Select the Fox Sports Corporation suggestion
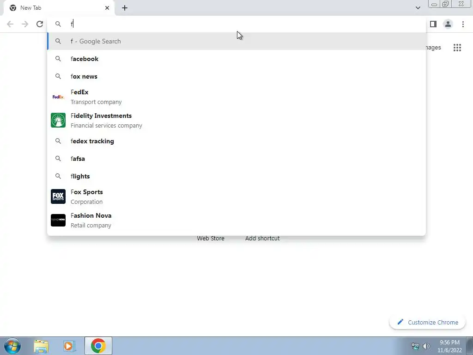 [x=236, y=196]
